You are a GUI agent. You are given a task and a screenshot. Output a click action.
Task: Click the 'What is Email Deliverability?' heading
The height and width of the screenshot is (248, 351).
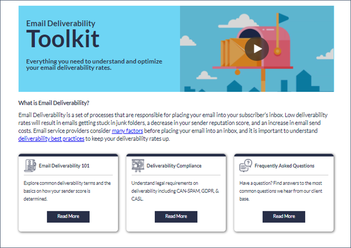(x=54, y=103)
